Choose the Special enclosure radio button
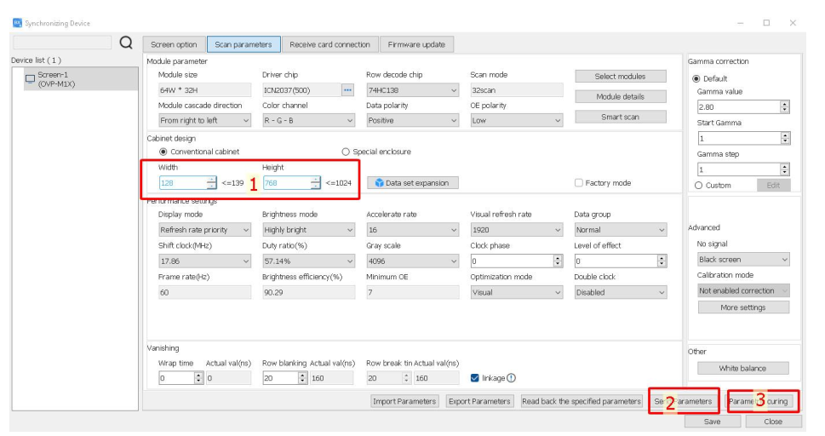The image size is (825, 436). coord(346,152)
